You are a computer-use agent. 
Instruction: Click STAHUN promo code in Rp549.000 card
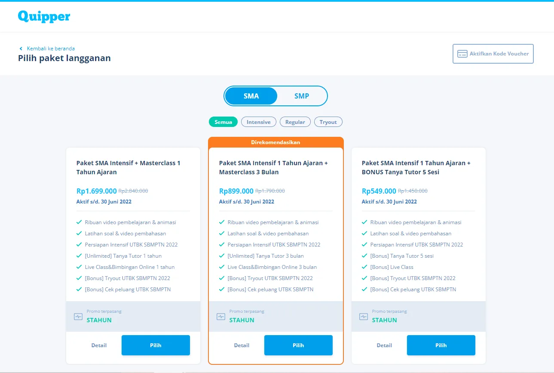pyautogui.click(x=385, y=320)
